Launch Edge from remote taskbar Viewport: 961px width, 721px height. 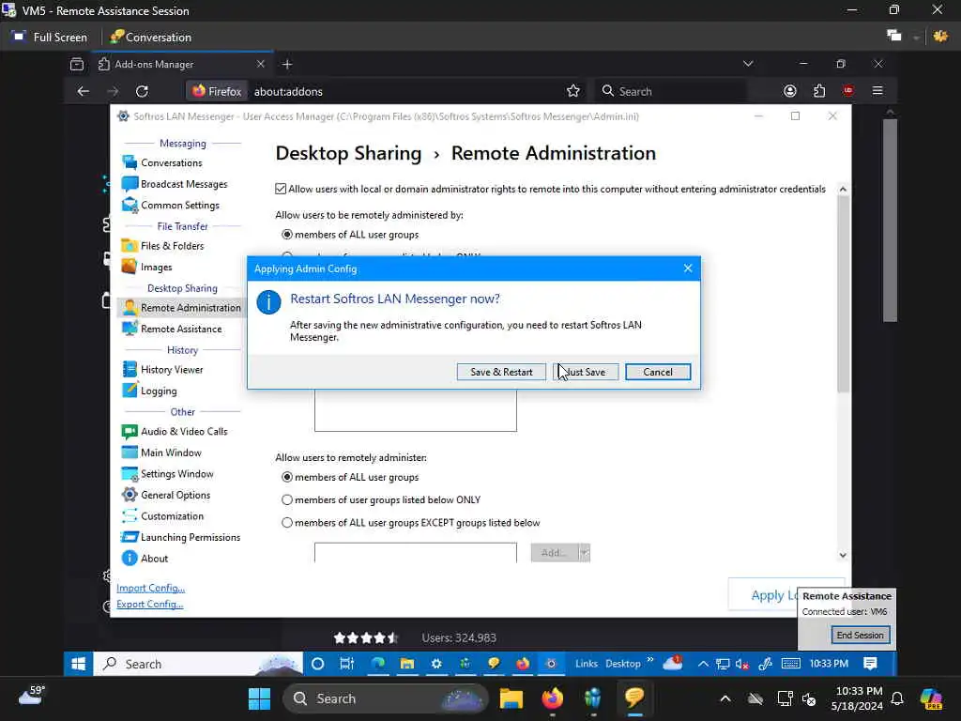[377, 664]
